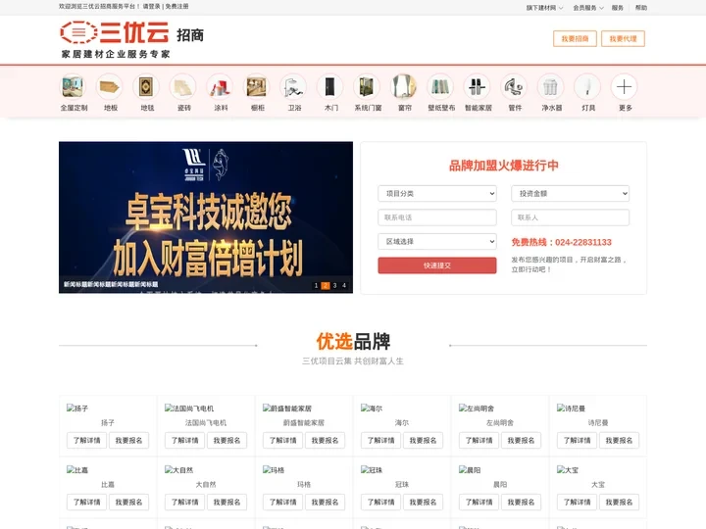Open the 投资金额 dropdown
Screen dimensions: 706x529
[570, 193]
